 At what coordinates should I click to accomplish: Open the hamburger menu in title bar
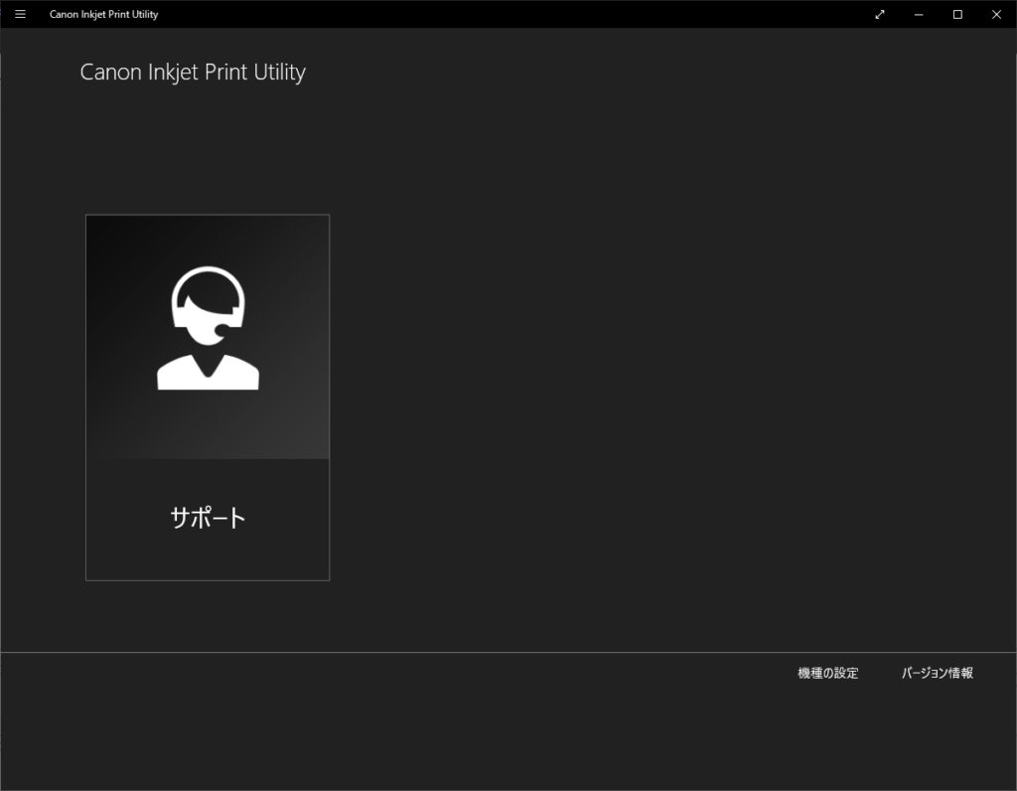20,14
